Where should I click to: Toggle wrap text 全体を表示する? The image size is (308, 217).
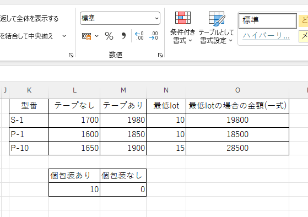(x=29, y=19)
